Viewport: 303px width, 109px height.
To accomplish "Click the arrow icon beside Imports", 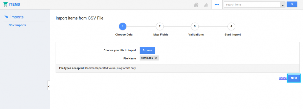I will coord(6,17).
